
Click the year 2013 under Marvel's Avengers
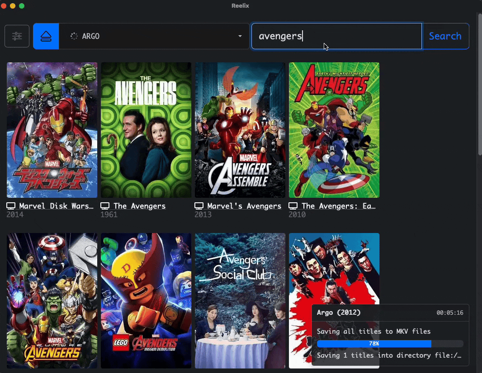(x=203, y=214)
